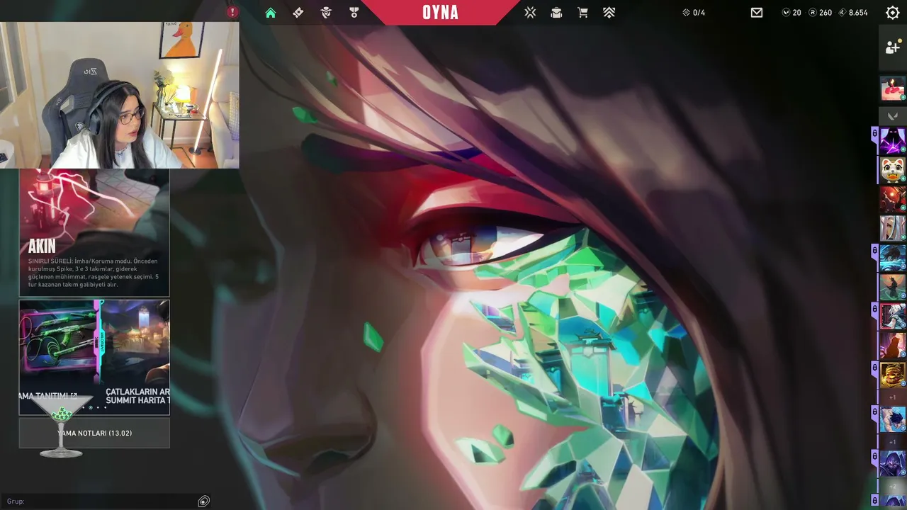This screenshot has width=907, height=510.
Task: Open your own player card avatar
Action: coord(893,89)
